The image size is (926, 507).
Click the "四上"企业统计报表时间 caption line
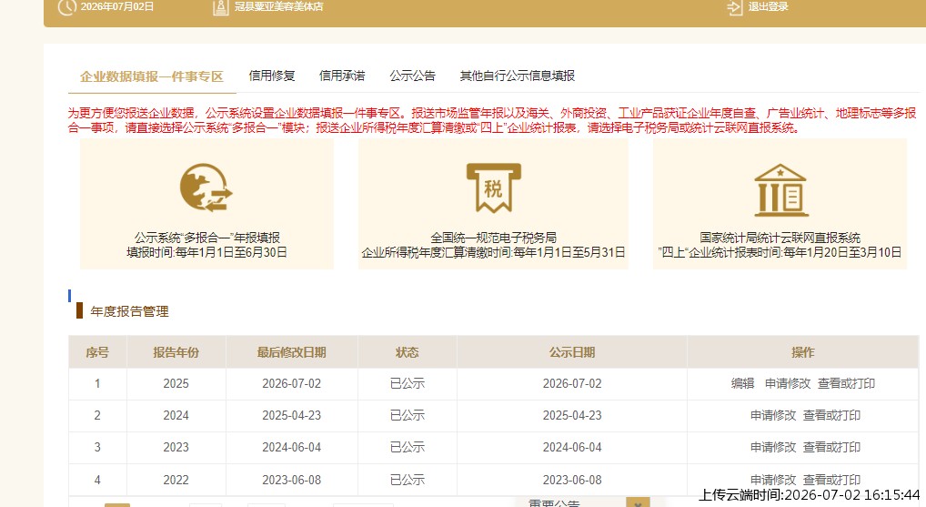click(780, 252)
